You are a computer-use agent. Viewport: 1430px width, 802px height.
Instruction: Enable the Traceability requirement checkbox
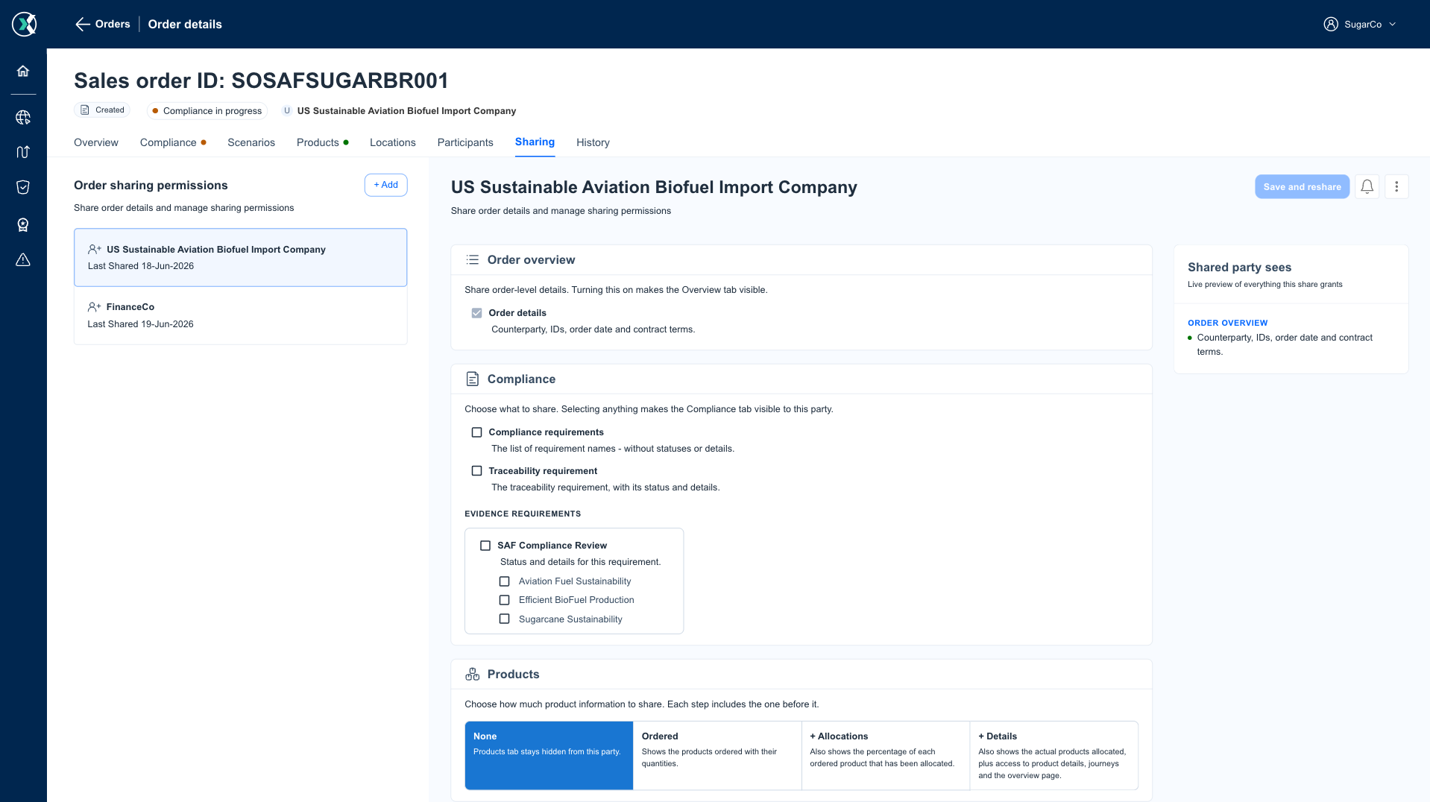click(477, 471)
